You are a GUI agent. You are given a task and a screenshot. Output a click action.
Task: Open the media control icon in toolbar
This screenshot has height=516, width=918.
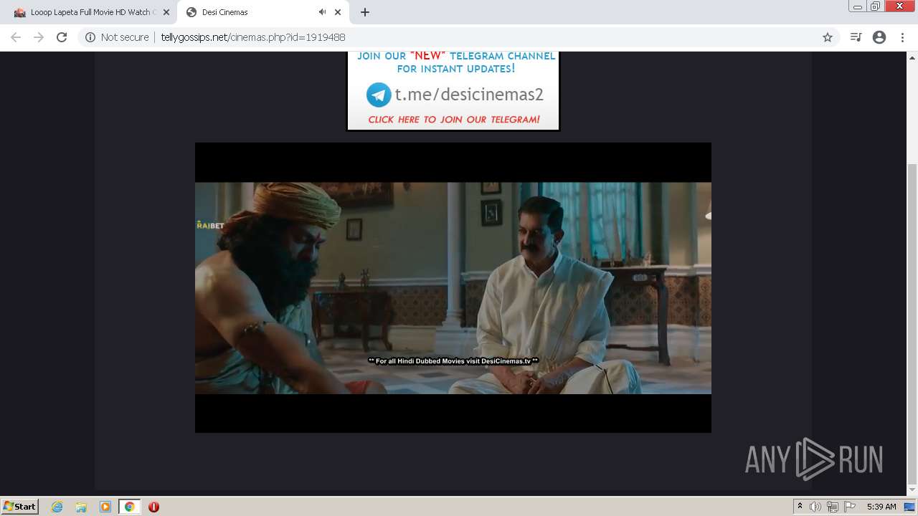(856, 37)
